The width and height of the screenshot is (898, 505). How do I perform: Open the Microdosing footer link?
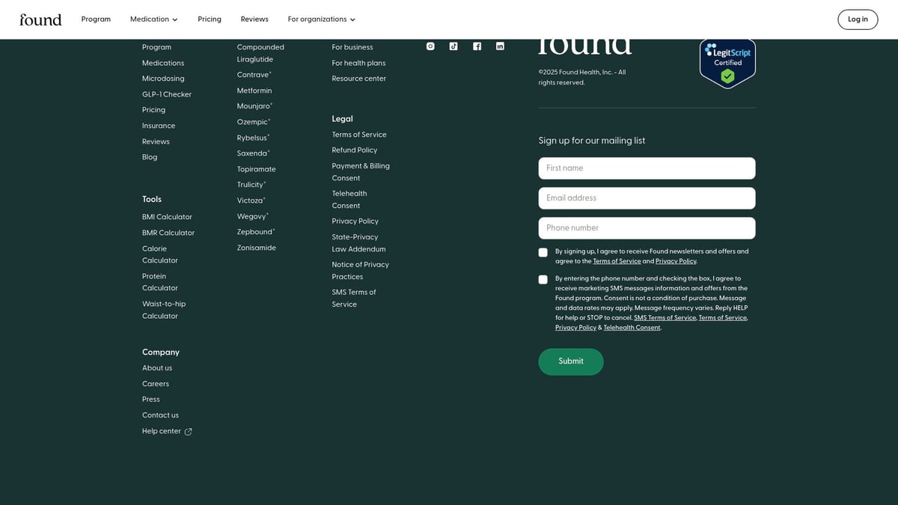163,79
